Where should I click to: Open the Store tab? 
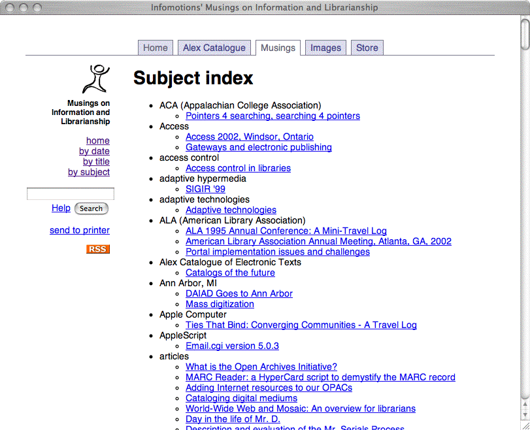coord(367,48)
